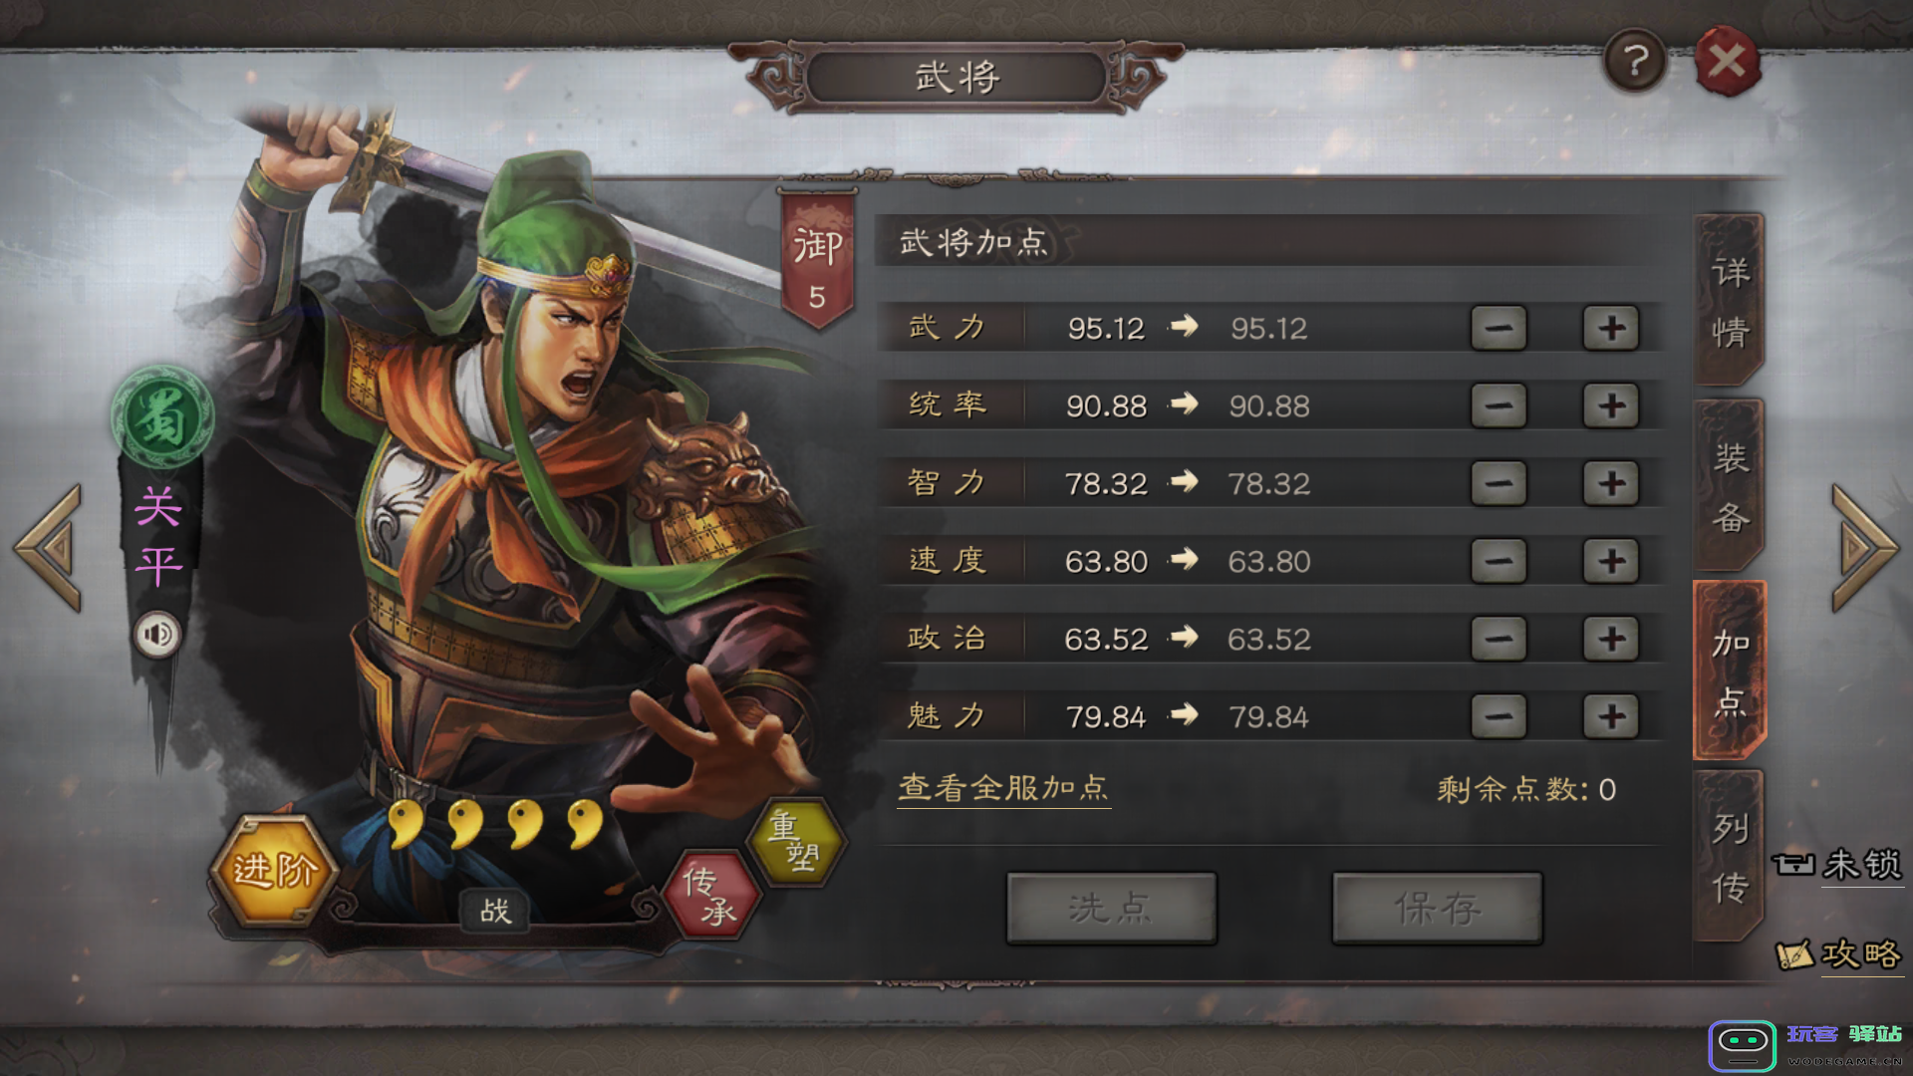Go to the previous general with left arrow

pos(49,548)
